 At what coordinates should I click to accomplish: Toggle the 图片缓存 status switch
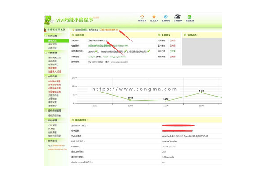point(173,45)
